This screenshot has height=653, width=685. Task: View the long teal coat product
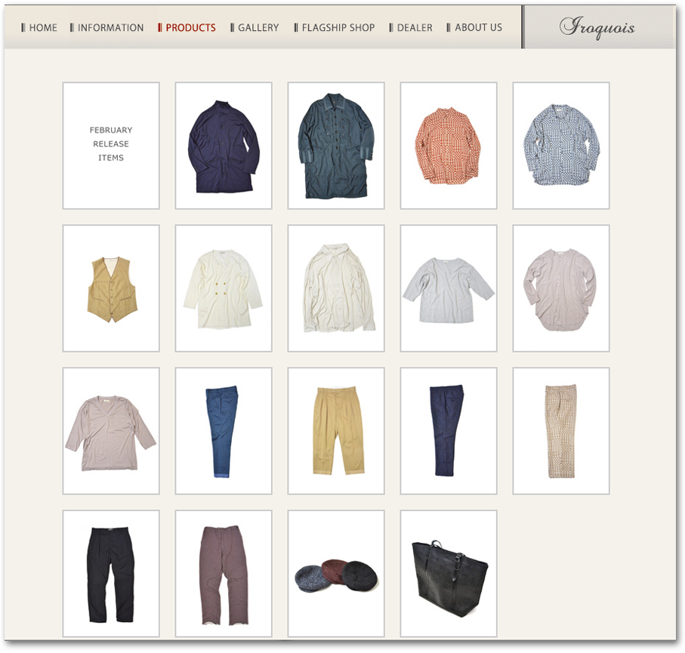(x=336, y=146)
